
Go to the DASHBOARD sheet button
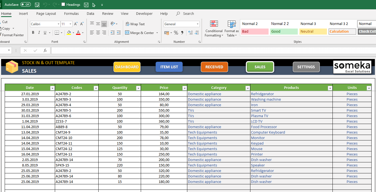127,67
